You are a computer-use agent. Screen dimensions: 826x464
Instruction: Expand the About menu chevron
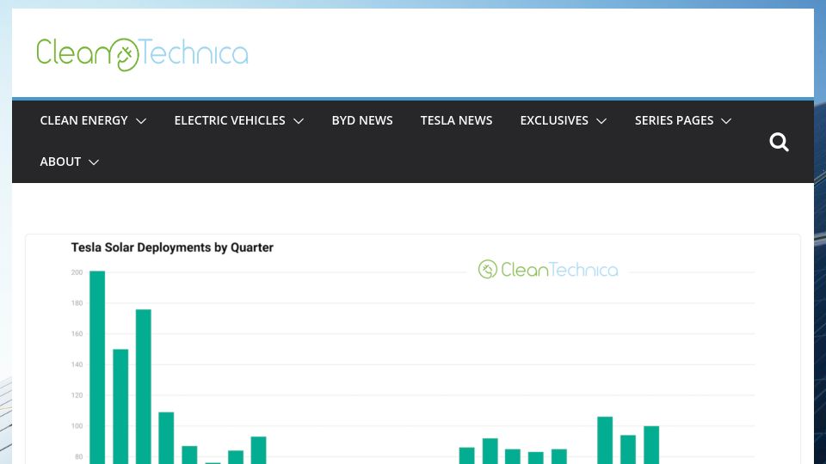(x=93, y=162)
